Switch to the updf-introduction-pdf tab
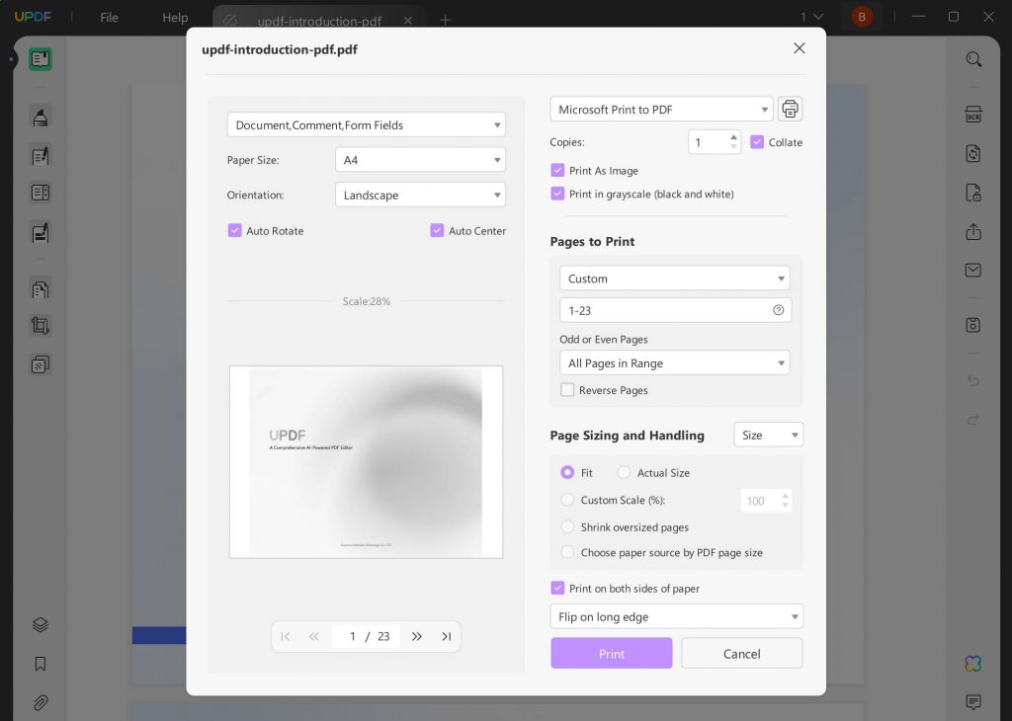The height and width of the screenshot is (721, 1012). point(319,21)
